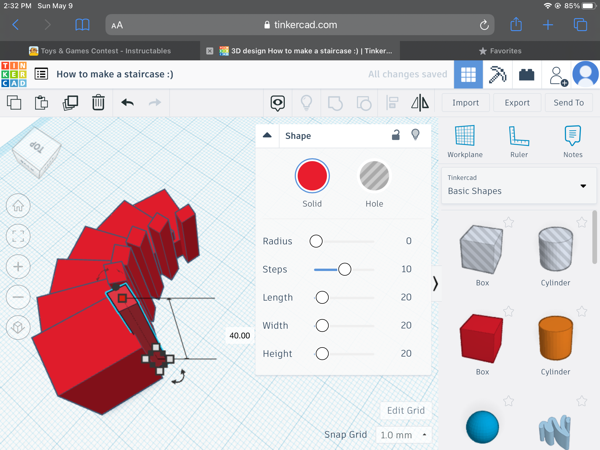Close the Tinkercad browser tab
The image size is (600, 450).
[210, 51]
